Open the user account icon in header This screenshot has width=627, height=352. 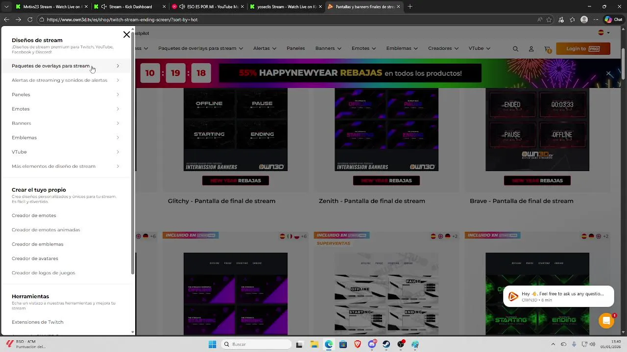531,49
